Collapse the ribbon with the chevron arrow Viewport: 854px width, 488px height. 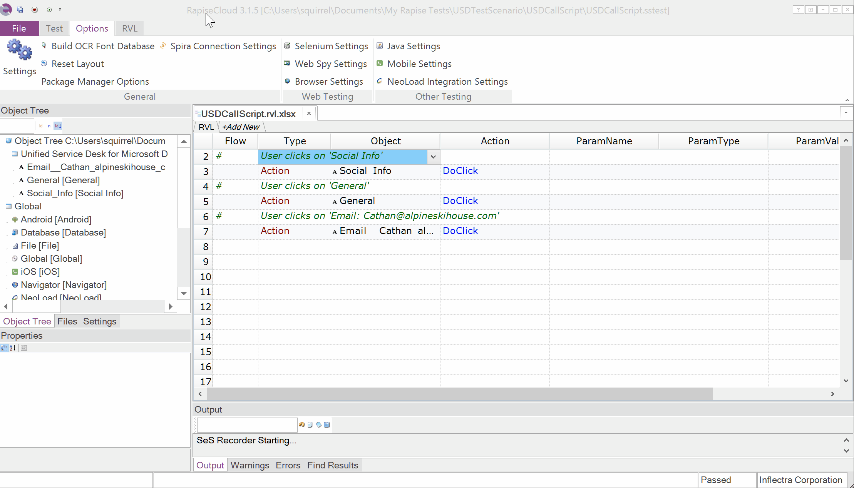click(847, 100)
